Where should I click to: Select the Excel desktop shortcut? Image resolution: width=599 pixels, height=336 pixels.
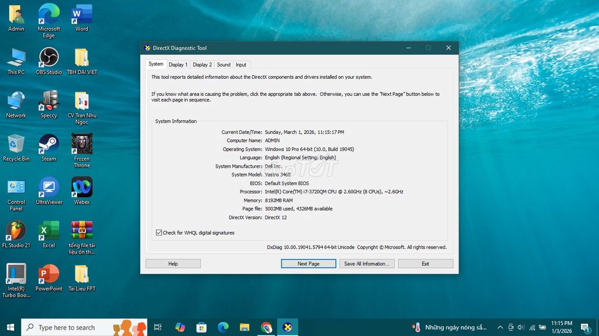(49, 234)
